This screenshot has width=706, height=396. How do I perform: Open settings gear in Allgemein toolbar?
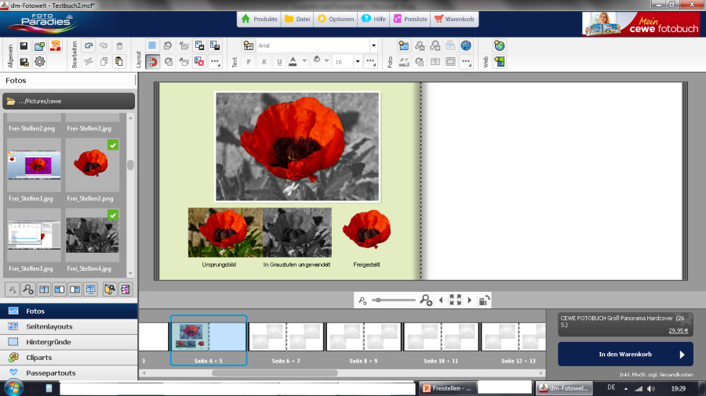pos(39,61)
